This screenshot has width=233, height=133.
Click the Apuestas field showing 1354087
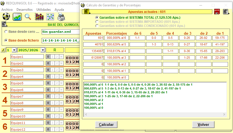tap(93, 51)
